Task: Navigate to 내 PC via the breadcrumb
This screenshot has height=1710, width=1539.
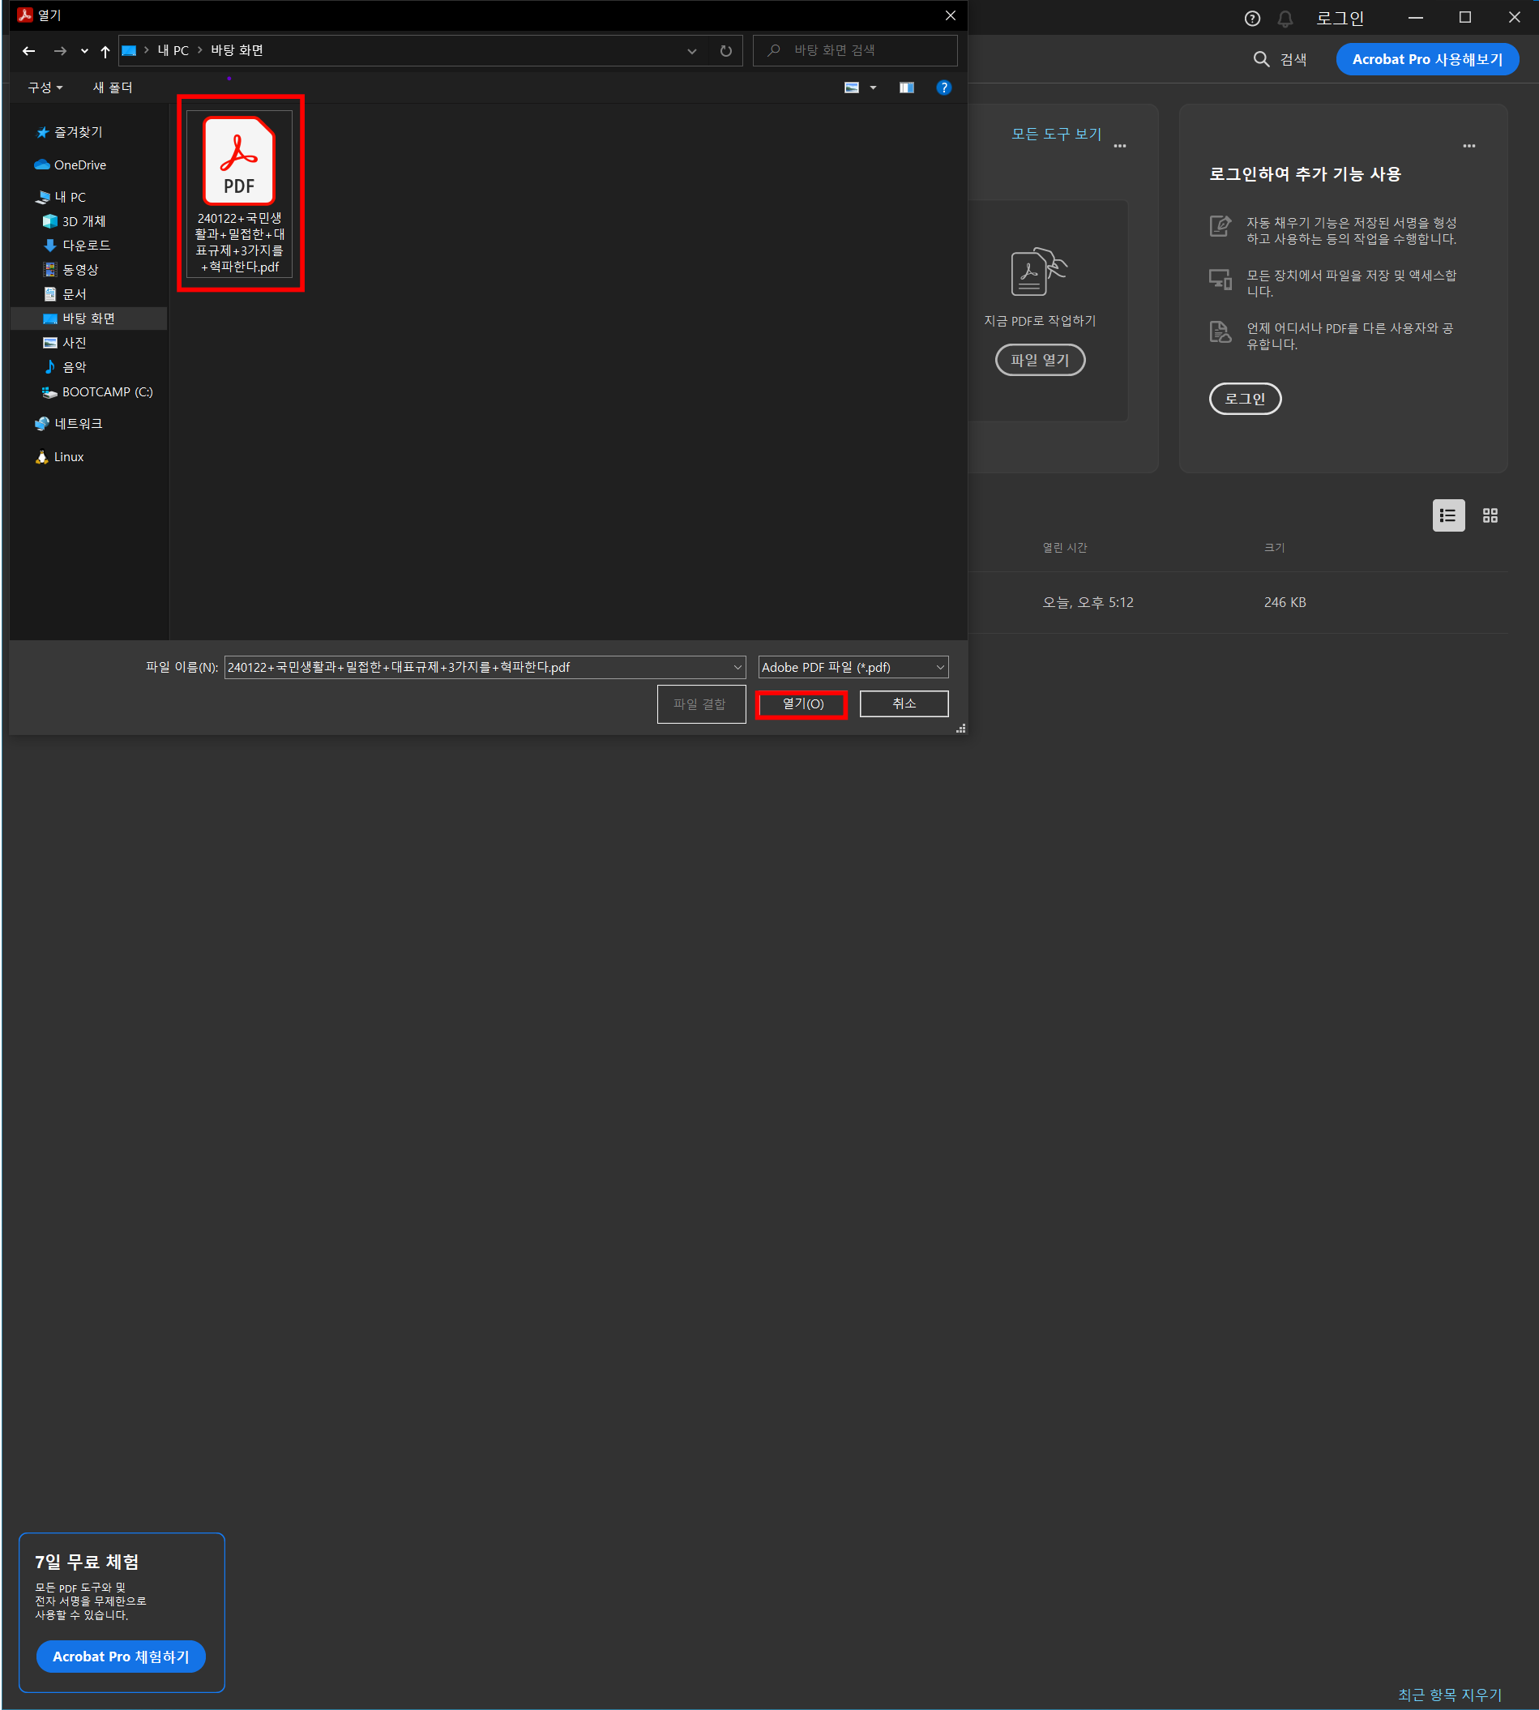Action: pos(173,50)
